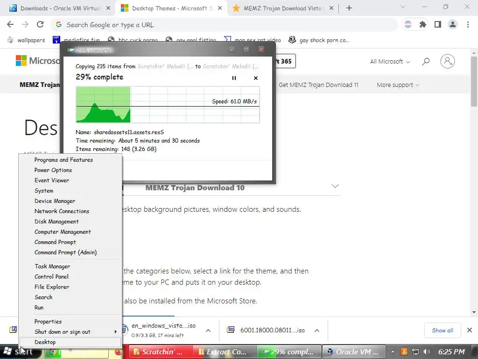Open the mediafire fun bookmark
The image size is (478, 359).
pyautogui.click(x=77, y=40)
